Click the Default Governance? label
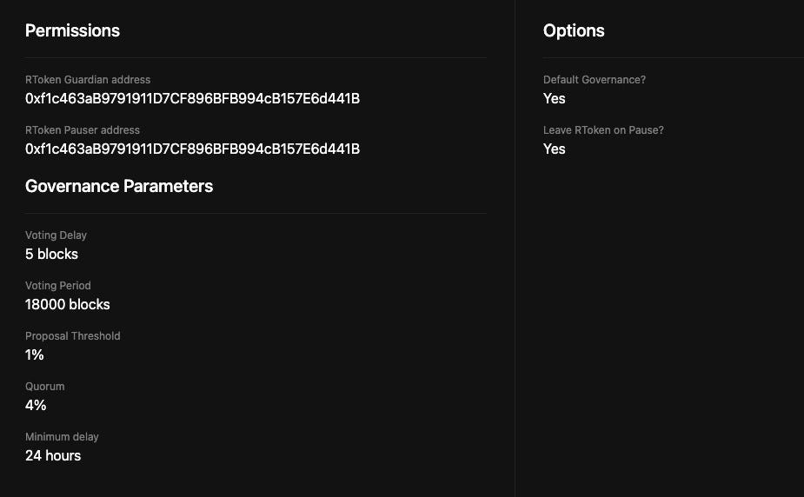The image size is (804, 497). 595,79
